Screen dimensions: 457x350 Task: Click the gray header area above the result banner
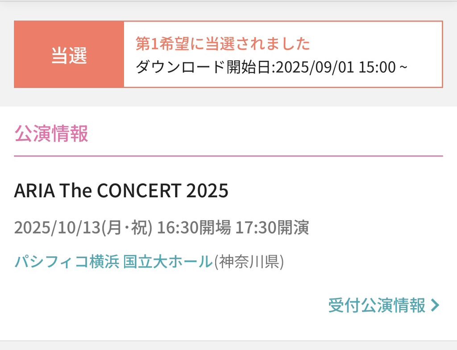point(228,11)
